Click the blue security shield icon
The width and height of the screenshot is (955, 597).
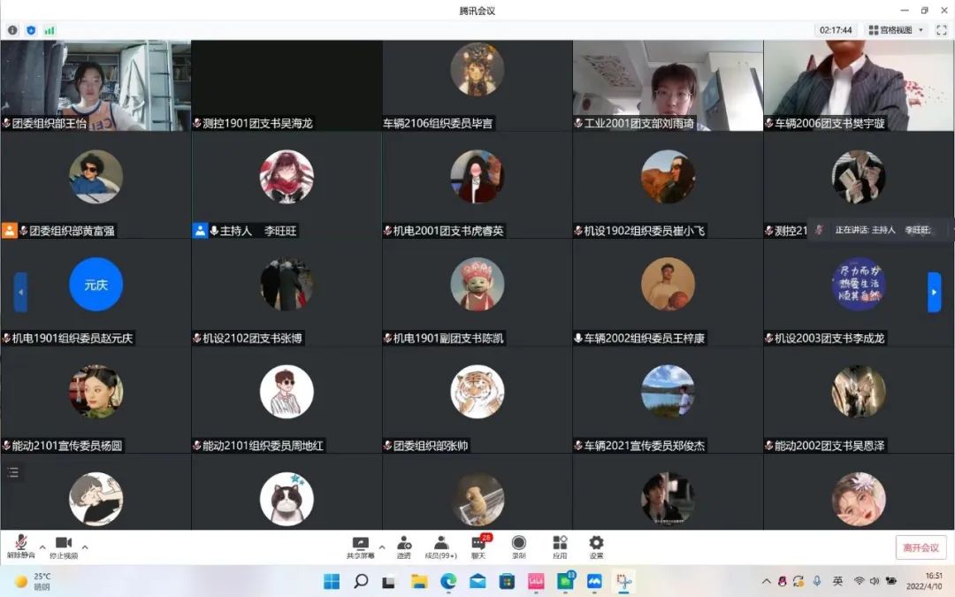[31, 30]
